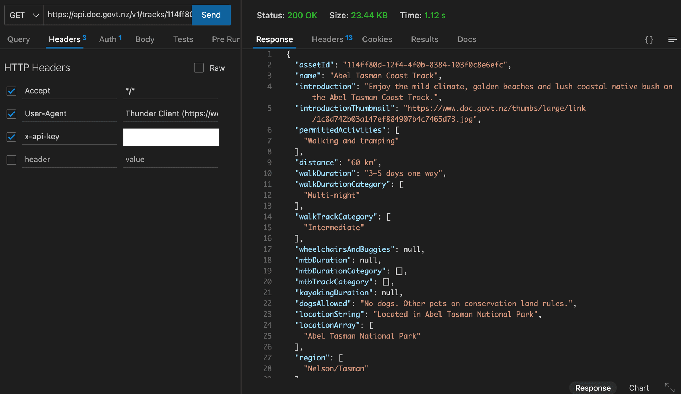Toggle the Accept header checkbox
Screen dimensions: 681x394
12,90
